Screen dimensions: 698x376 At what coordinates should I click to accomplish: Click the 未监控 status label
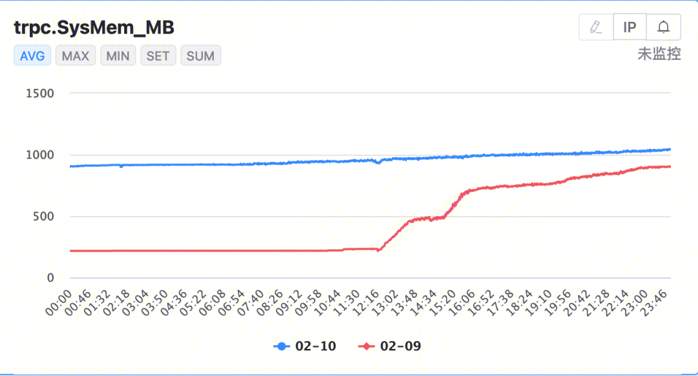659,54
